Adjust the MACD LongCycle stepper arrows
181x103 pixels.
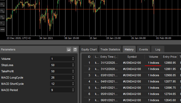click(x=73, y=78)
